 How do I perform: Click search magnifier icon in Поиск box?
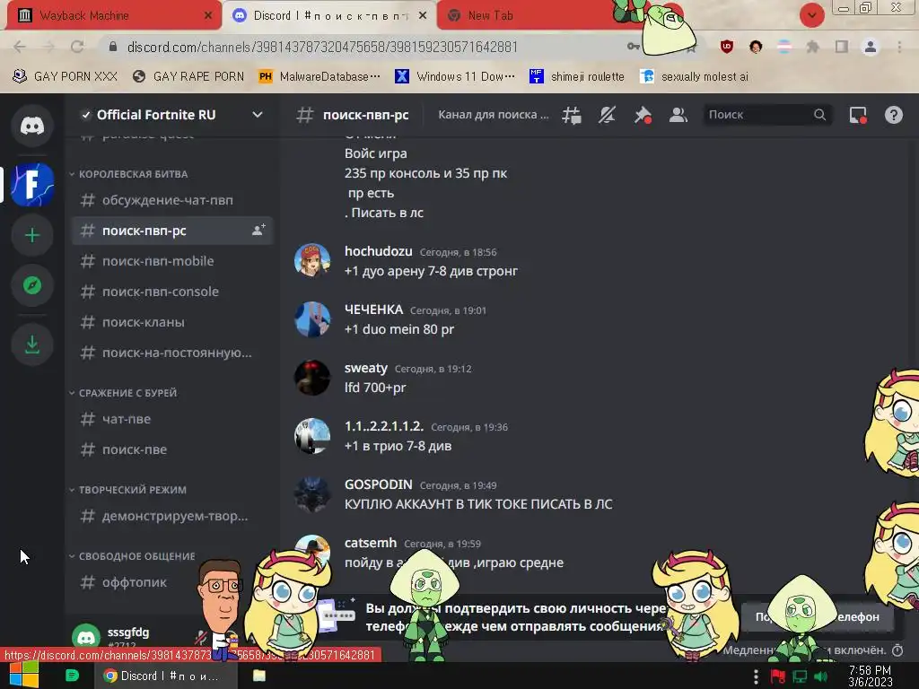pos(820,115)
